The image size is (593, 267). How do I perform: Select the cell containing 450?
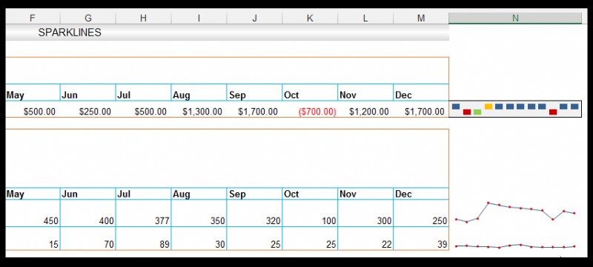(33, 213)
